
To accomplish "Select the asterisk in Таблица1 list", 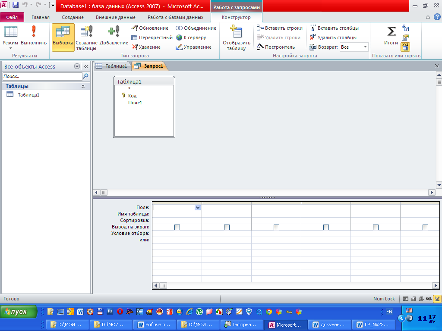I will pyautogui.click(x=129, y=89).
